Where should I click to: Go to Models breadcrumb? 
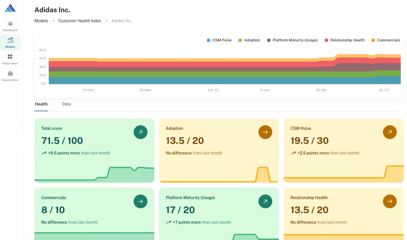41,21
